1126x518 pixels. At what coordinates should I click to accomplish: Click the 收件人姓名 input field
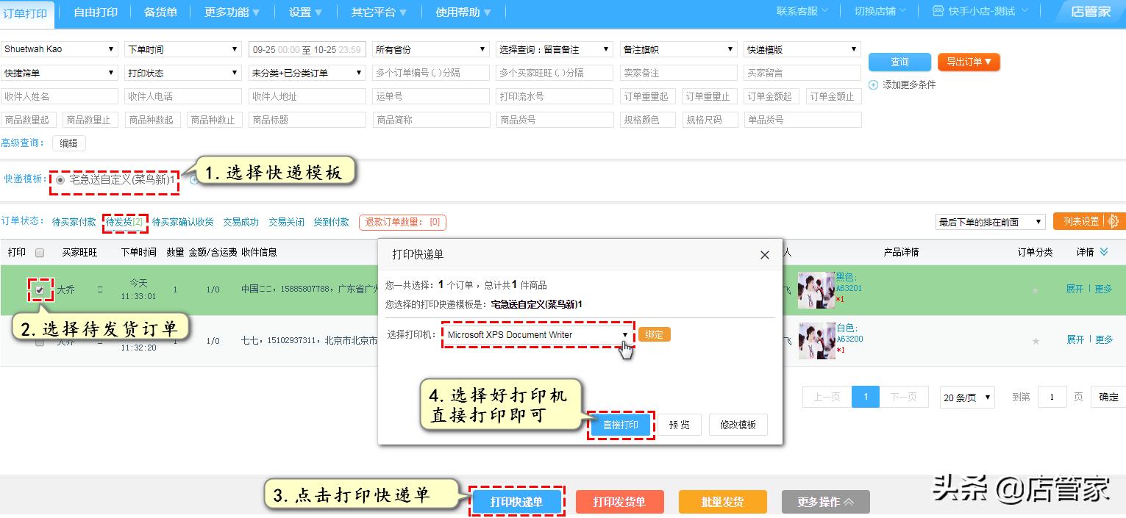click(60, 96)
